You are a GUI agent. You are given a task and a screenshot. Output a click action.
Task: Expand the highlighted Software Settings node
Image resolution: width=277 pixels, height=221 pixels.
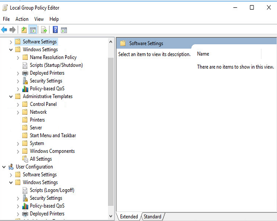[11, 42]
